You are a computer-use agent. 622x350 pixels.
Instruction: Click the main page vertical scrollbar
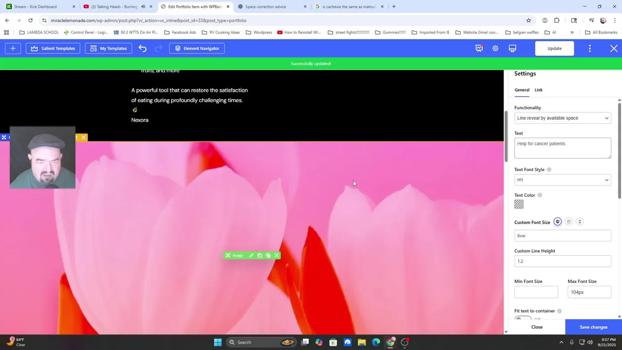506,137
